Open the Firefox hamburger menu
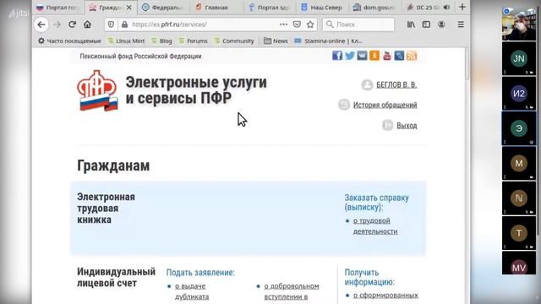The width and height of the screenshot is (541, 304). (461, 24)
